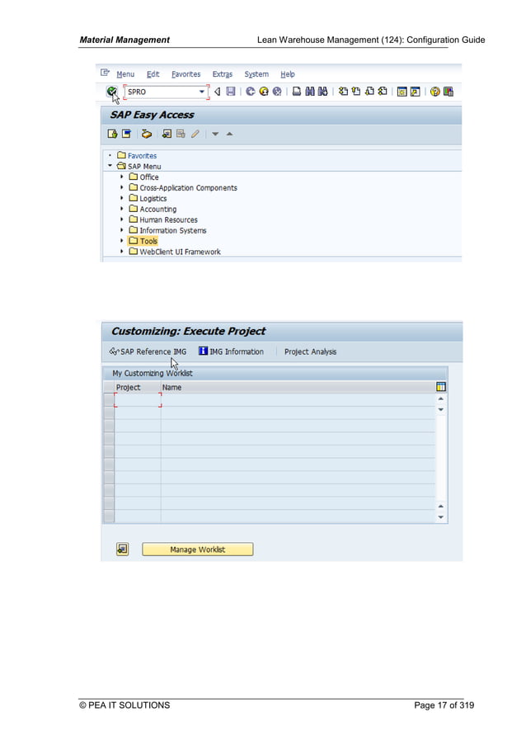
Task: Expand the Information Systems node arrow
Action: pos(122,230)
